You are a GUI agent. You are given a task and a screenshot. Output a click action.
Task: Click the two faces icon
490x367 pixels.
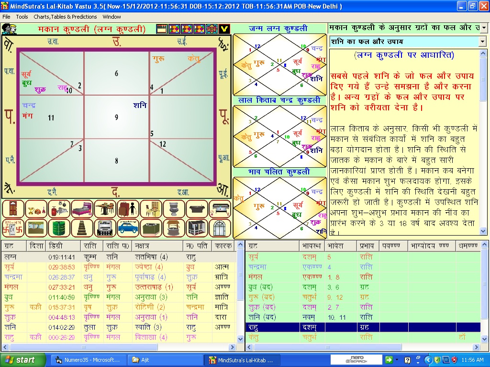coord(9,29)
